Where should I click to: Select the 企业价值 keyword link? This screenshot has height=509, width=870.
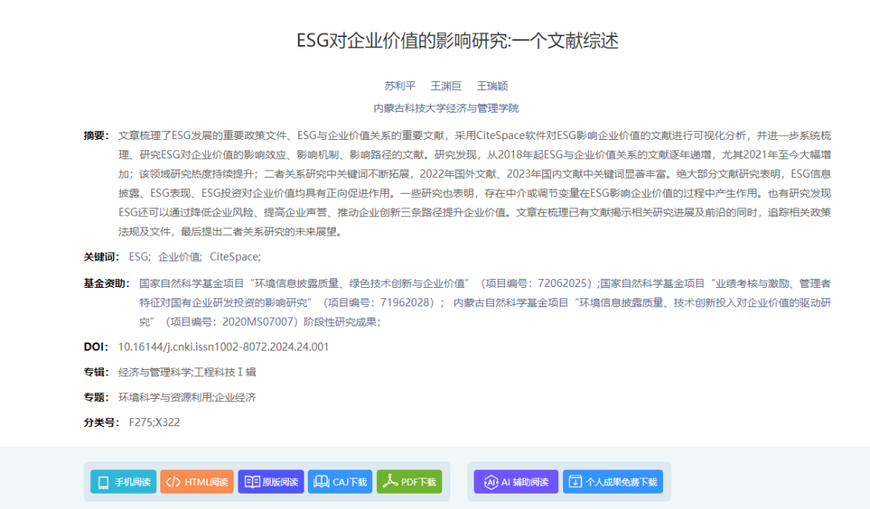pyautogui.click(x=179, y=257)
